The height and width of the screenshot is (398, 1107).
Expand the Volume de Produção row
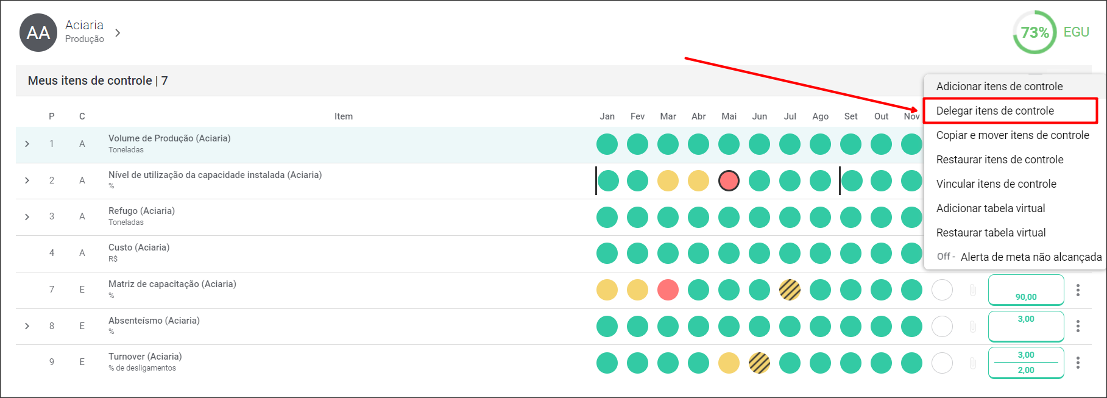point(27,144)
